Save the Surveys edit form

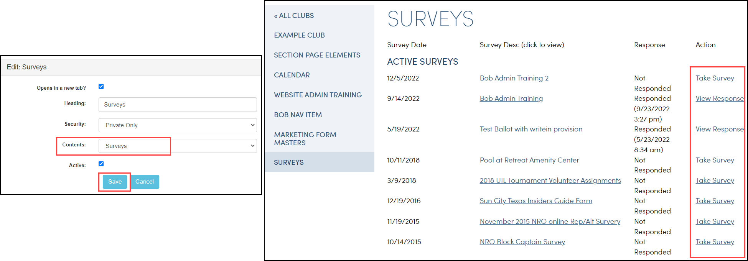pos(115,182)
